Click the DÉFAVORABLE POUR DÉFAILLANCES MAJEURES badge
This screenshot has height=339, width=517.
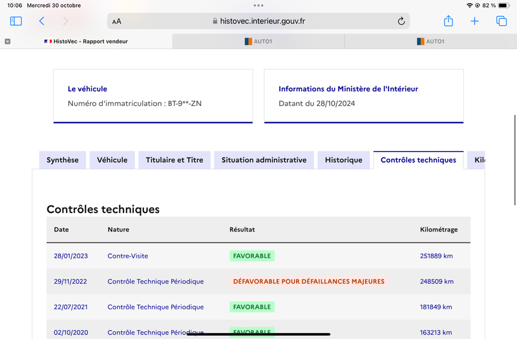(309, 282)
